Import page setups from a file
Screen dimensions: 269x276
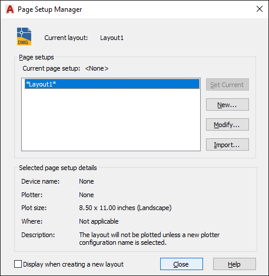(227, 145)
